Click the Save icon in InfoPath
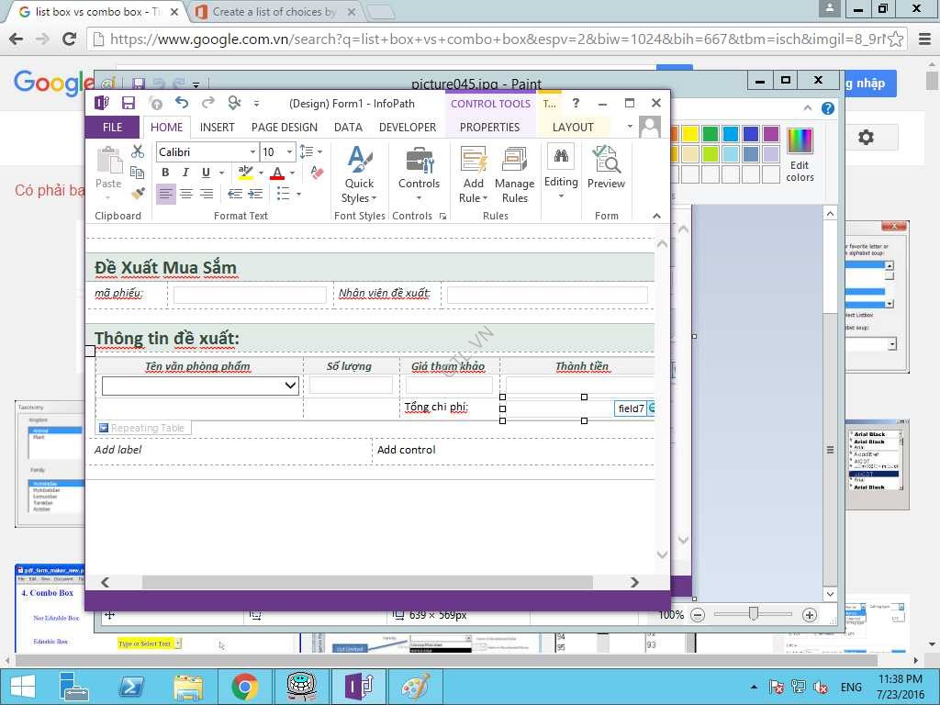940x705 pixels. (129, 103)
